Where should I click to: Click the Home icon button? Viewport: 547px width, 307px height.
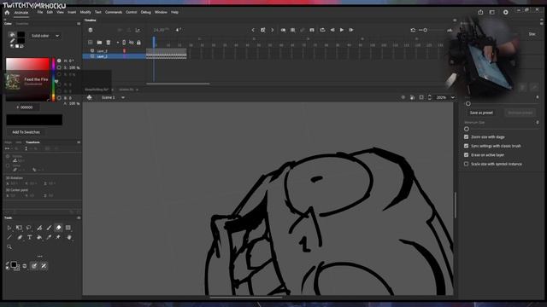pyautogui.click(x=7, y=13)
